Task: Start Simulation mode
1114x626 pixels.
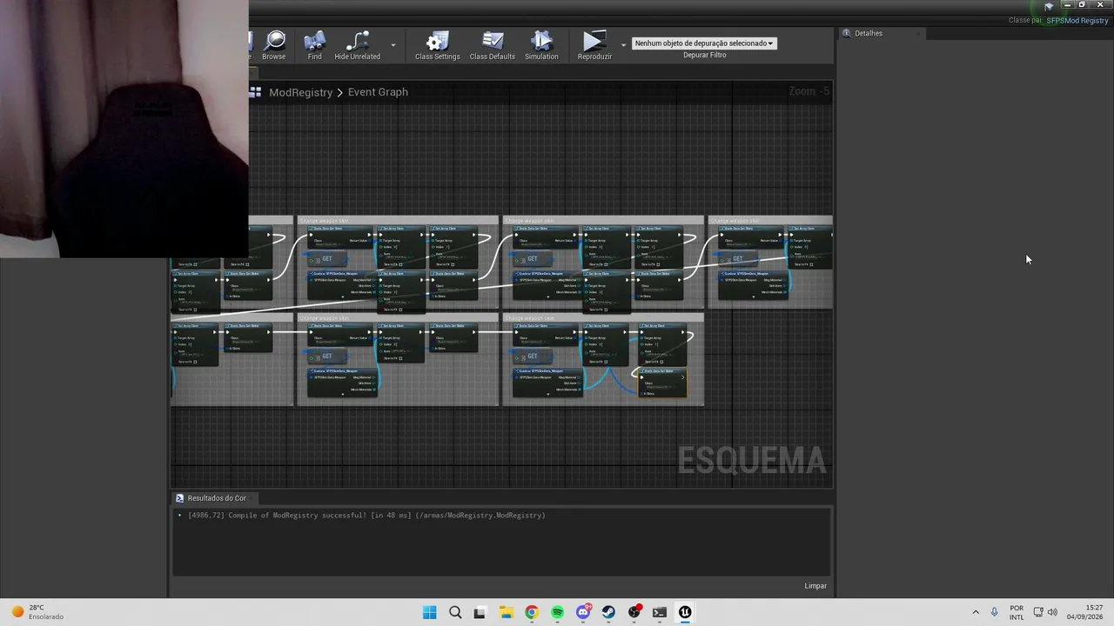Action: click(541, 45)
